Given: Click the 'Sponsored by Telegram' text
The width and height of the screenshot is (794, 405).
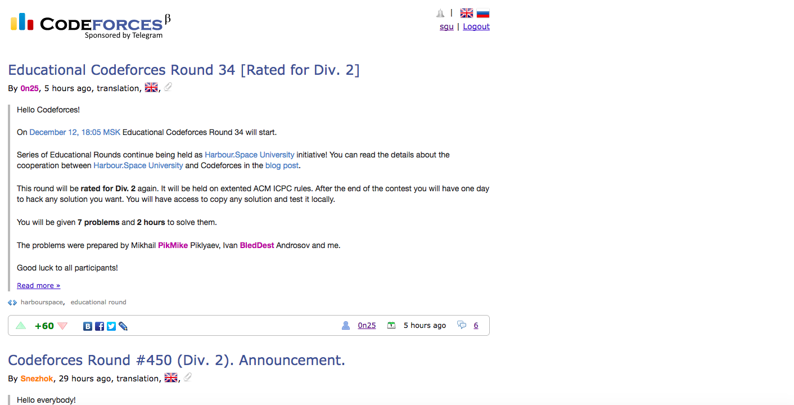Looking at the screenshot, I should pos(124,35).
